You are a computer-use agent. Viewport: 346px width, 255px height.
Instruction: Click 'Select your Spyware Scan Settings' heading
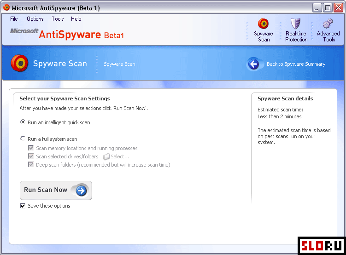tap(65, 99)
